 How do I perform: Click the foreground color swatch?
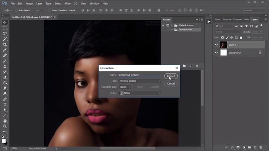pyautogui.click(x=4, y=141)
